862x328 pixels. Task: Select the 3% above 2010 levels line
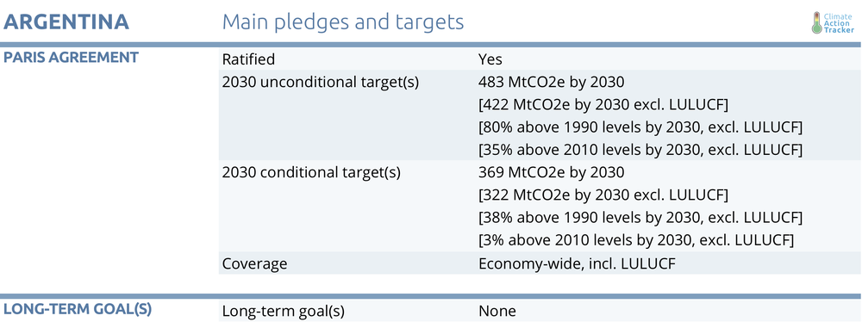point(637,240)
